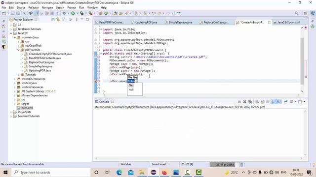
Task: Click Collapse All in Project Explorer
Action: coord(53,20)
